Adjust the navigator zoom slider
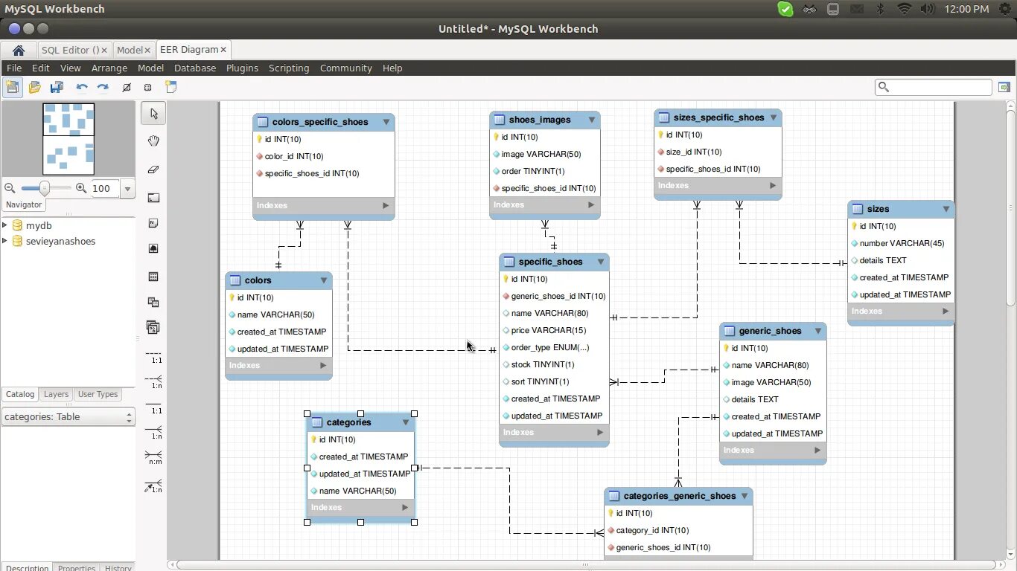Viewport: 1017px width, 571px height. (x=45, y=188)
